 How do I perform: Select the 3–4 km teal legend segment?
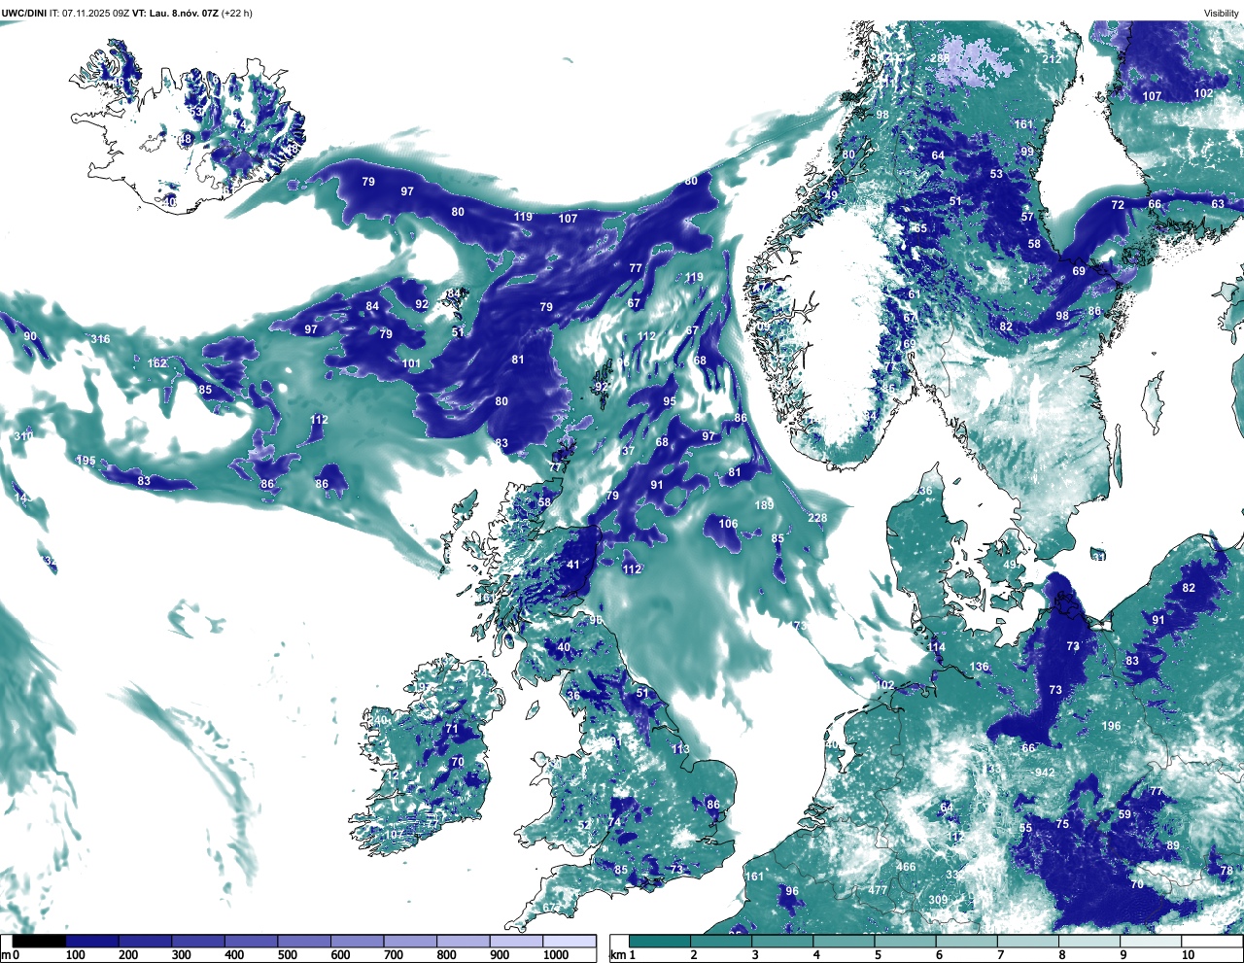783,941
